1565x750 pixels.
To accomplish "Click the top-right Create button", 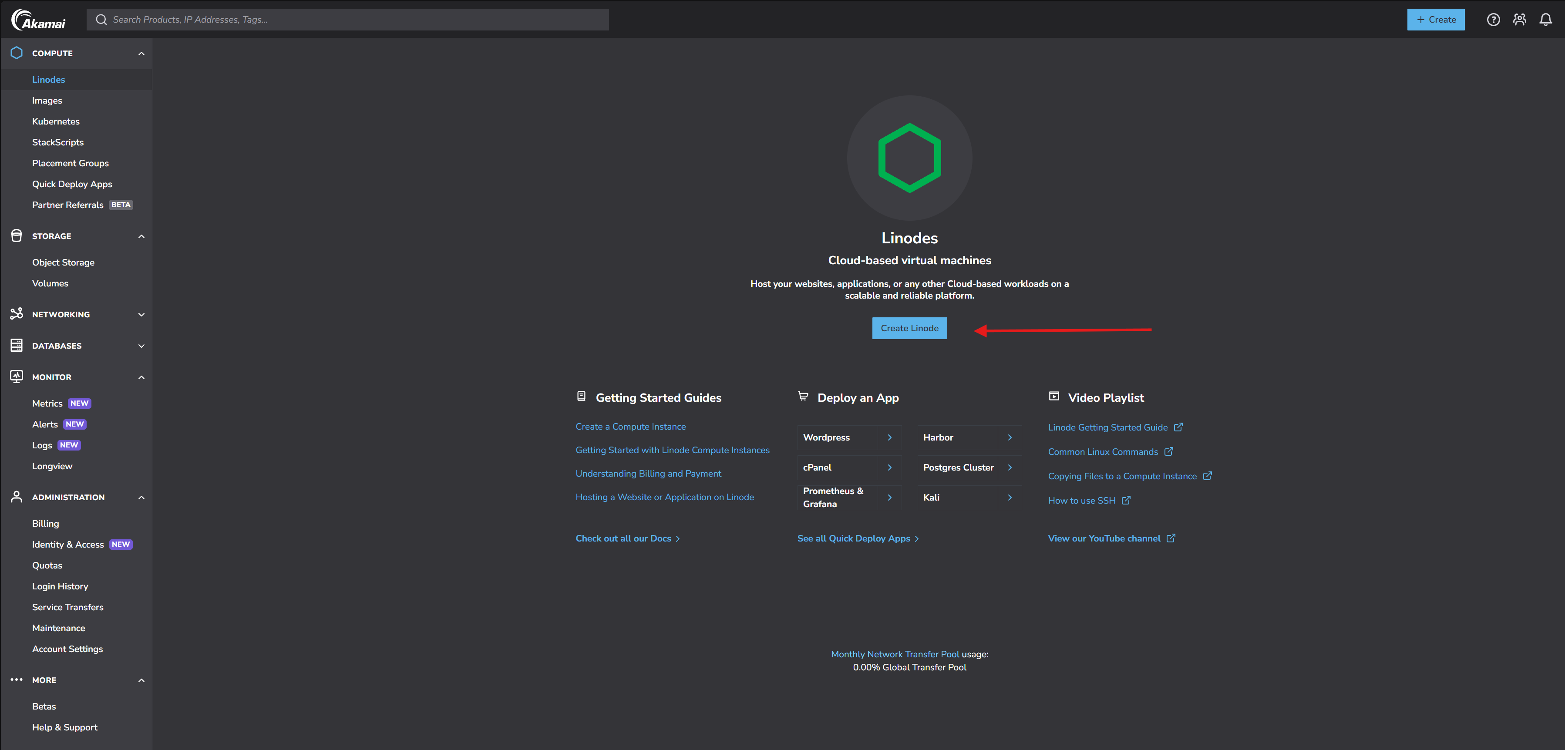I will tap(1436, 20).
